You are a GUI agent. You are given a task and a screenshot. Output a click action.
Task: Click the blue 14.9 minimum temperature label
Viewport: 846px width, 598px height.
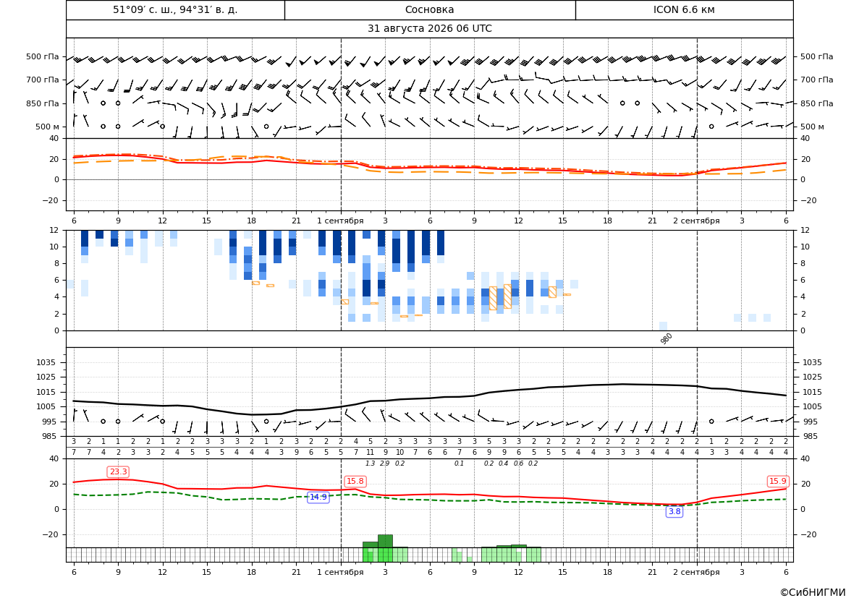[x=318, y=497]
